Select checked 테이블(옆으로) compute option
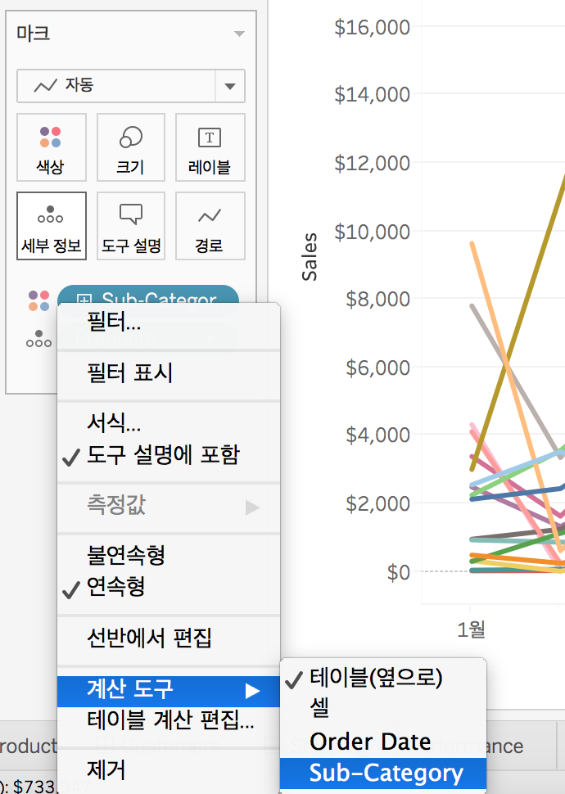The height and width of the screenshot is (794, 565). [383, 679]
